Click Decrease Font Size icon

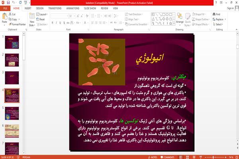pyautogui.click(x=82, y=16)
